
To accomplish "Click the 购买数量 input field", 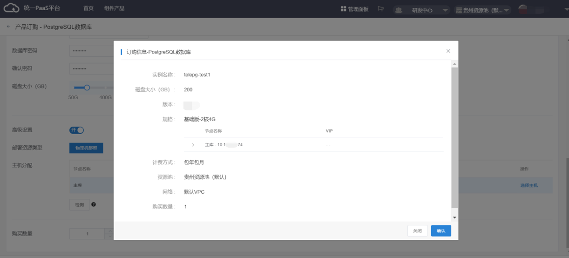I will point(88,233).
